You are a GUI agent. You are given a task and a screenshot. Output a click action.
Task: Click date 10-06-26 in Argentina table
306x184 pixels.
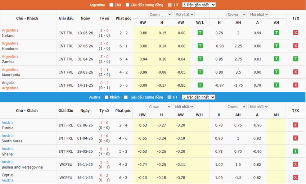click(85, 33)
